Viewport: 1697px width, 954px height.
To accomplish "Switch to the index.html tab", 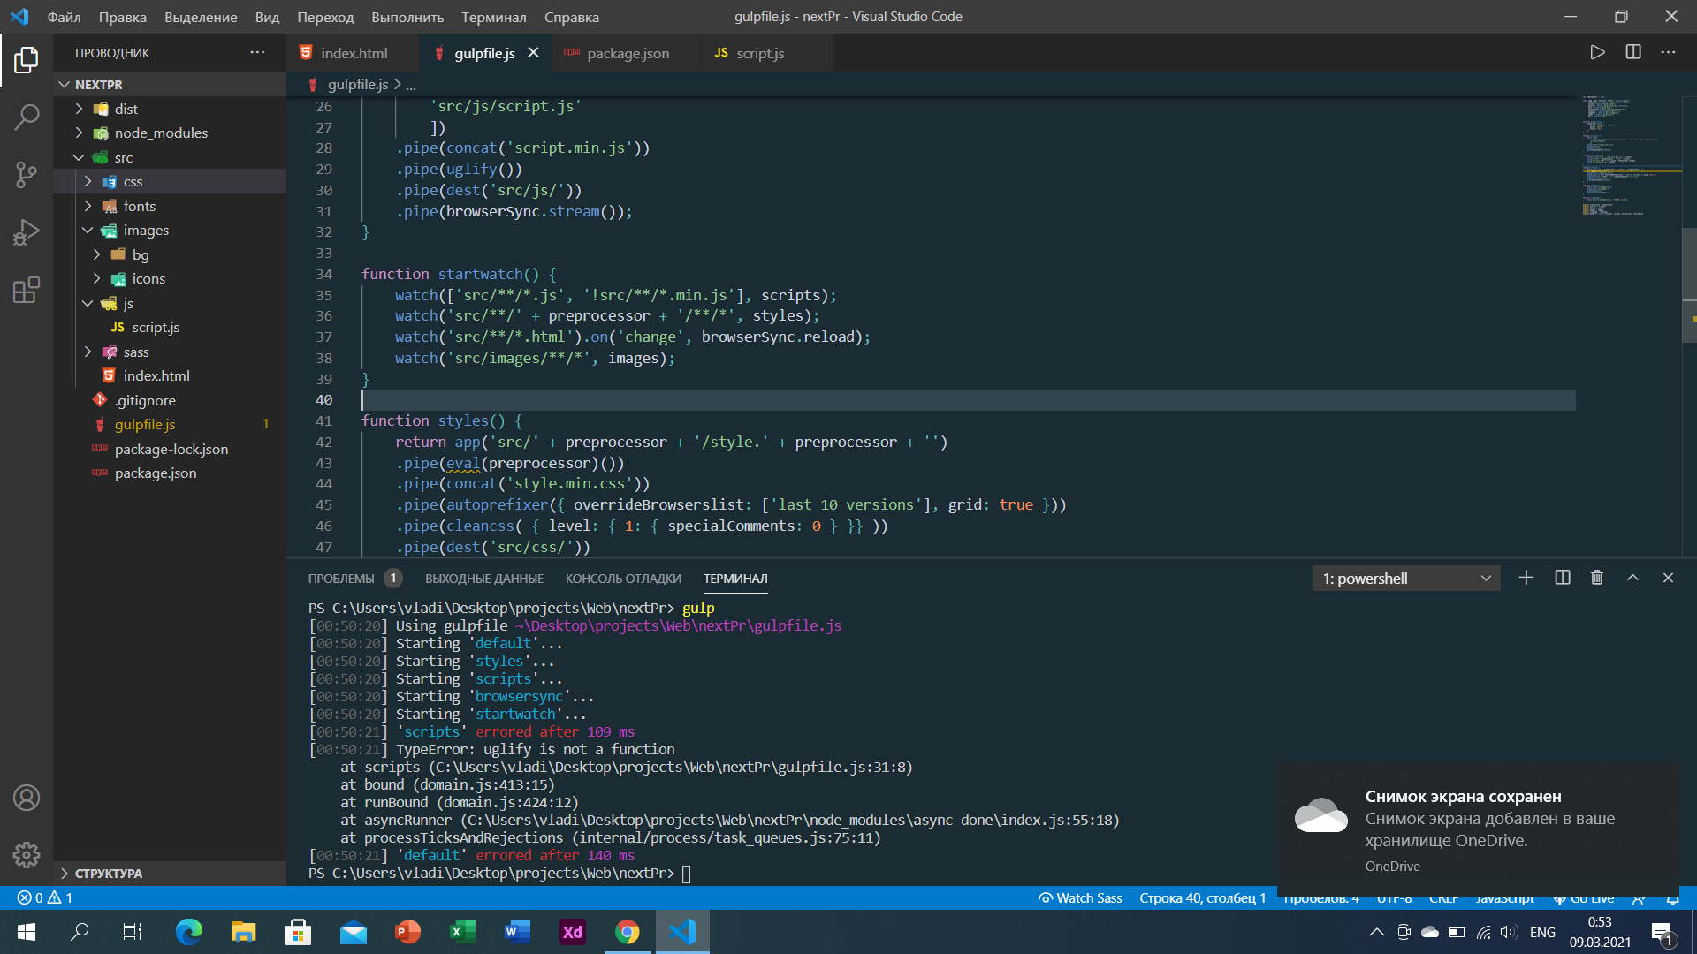I will tap(353, 53).
